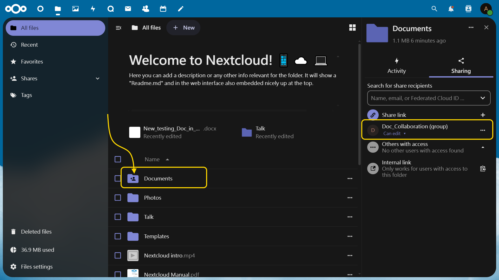Open actions menu for Photos row
The image size is (499, 280).
[x=350, y=198]
